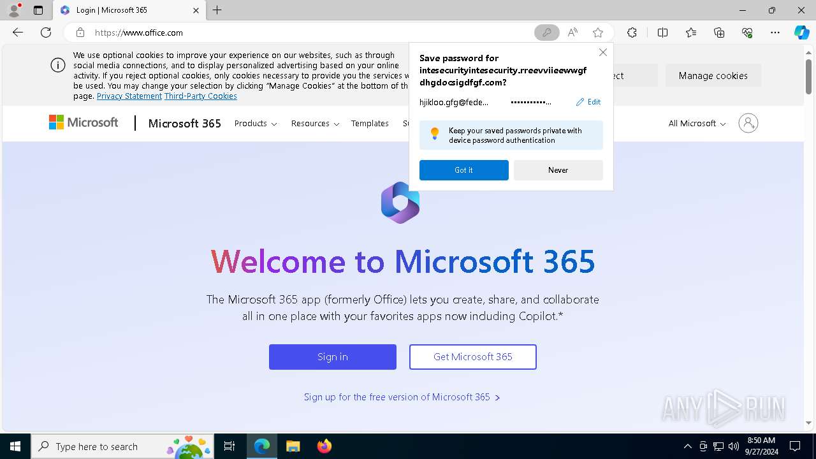816x459 pixels.
Task: Click the browser Back arrow
Action: [x=18, y=33]
